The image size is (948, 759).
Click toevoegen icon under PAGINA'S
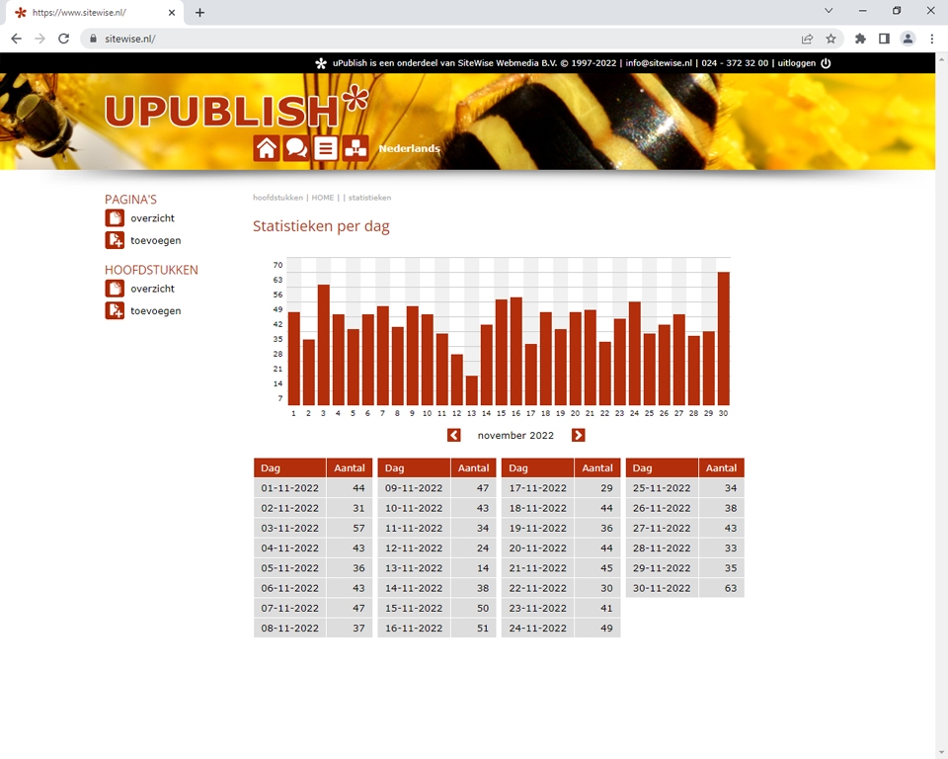(x=115, y=240)
